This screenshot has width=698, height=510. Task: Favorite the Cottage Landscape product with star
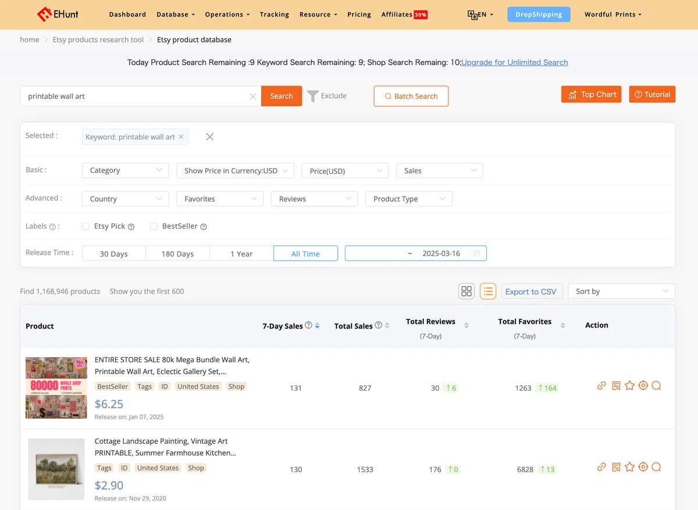(x=629, y=467)
